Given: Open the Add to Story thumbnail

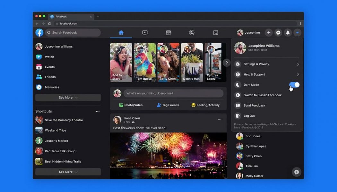Looking at the screenshot, I should tap(121, 62).
